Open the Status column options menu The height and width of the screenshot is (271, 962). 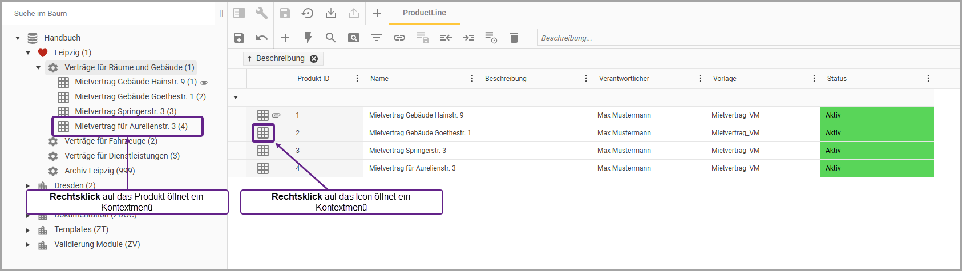pyautogui.click(x=928, y=79)
